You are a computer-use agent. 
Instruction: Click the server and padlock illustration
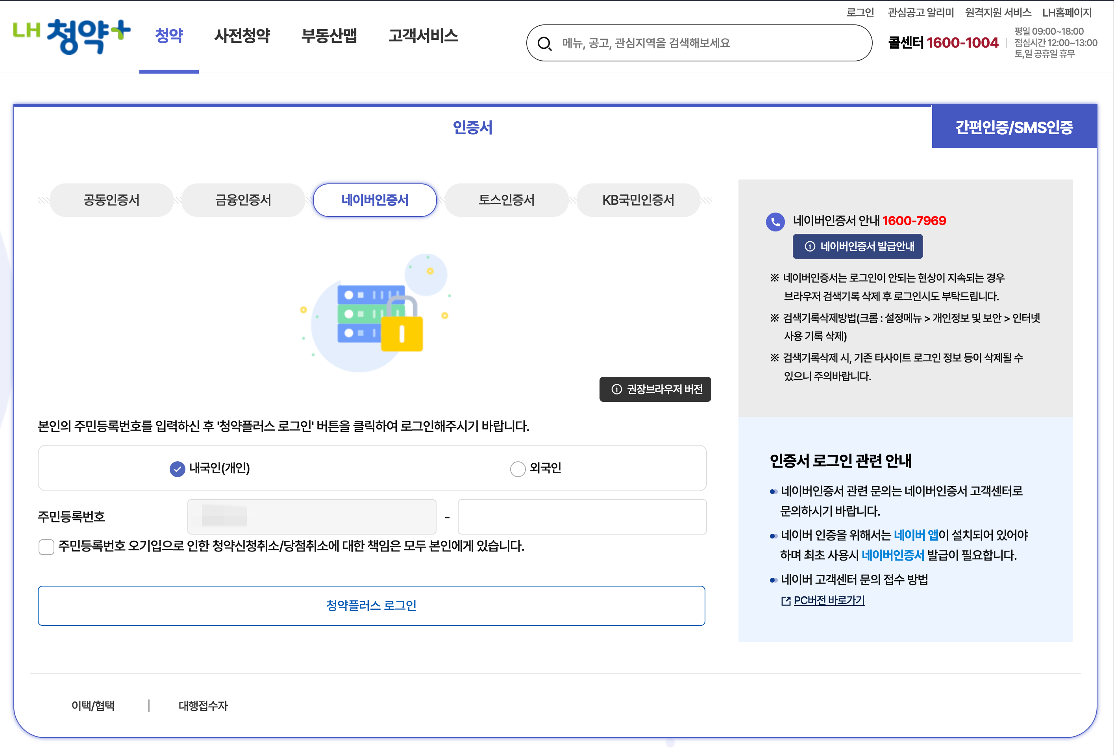375,313
